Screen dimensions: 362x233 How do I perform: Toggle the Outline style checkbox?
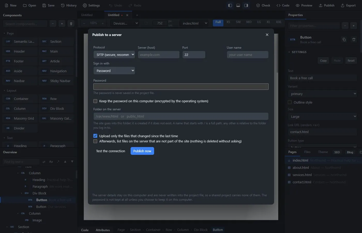(290, 102)
